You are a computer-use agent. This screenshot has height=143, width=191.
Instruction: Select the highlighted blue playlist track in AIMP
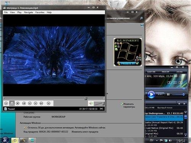point(164,118)
